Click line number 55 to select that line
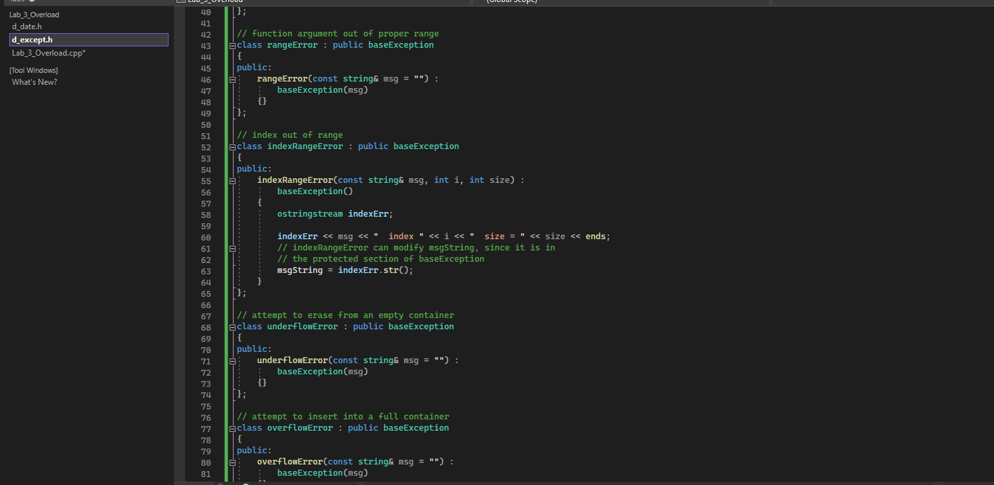The image size is (994, 485). coord(206,180)
